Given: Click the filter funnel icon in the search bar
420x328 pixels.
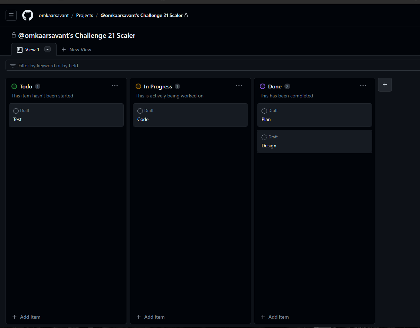Looking at the screenshot, I should tap(13, 65).
